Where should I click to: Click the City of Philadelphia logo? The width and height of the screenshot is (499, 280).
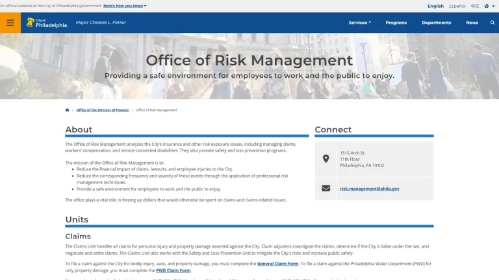47,23
